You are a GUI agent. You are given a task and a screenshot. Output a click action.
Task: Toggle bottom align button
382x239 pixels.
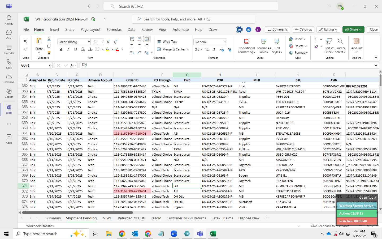point(147,39)
